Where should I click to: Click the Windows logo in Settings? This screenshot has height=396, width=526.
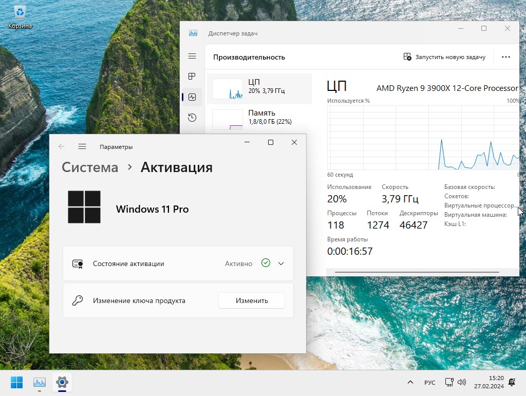tap(84, 207)
